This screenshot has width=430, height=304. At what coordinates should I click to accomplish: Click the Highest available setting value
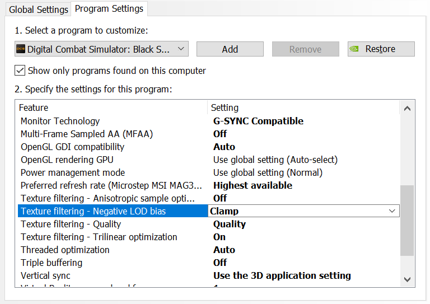click(x=253, y=185)
